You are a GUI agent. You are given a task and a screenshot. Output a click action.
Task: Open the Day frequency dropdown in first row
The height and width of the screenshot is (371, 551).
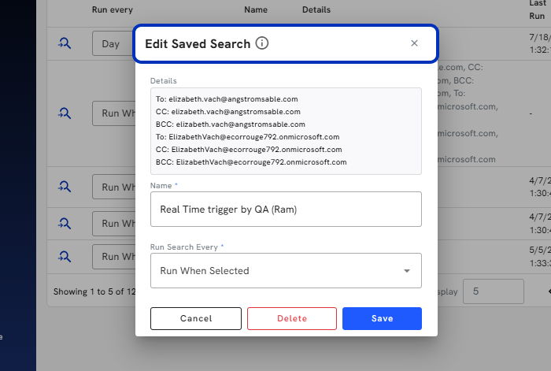114,43
